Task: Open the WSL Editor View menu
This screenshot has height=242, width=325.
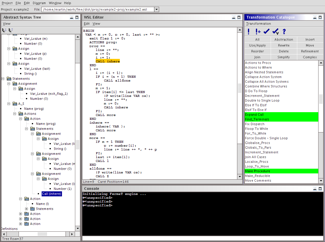Action: click(97, 24)
